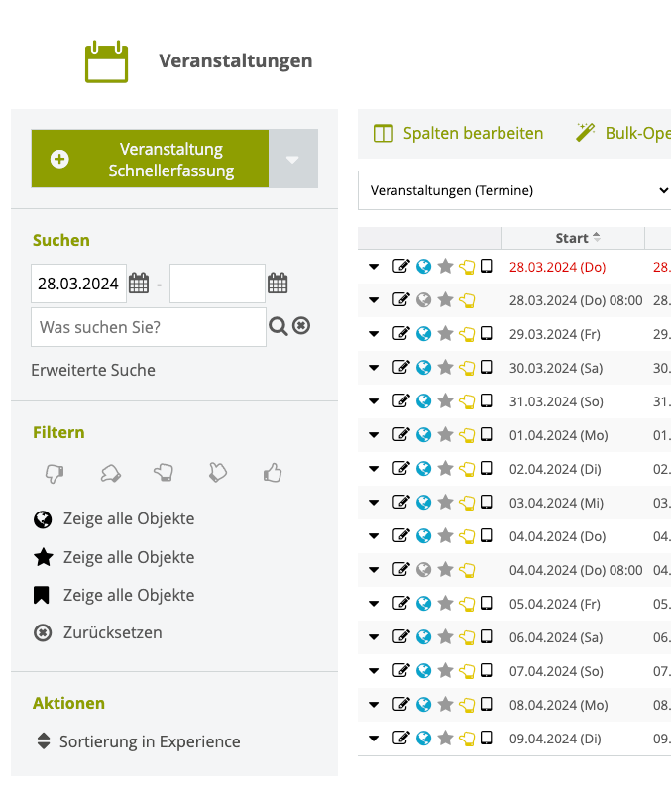Select the thumbs-up filter icon
Image resolution: width=671 pixels, height=797 pixels.
(273, 473)
